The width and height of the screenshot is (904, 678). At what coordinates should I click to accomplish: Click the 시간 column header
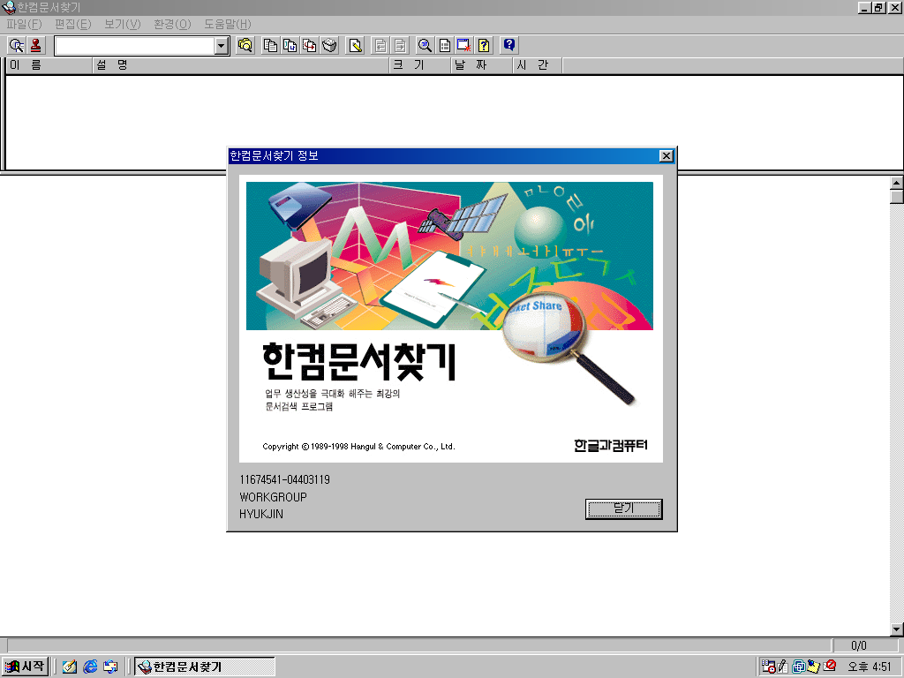(x=538, y=65)
